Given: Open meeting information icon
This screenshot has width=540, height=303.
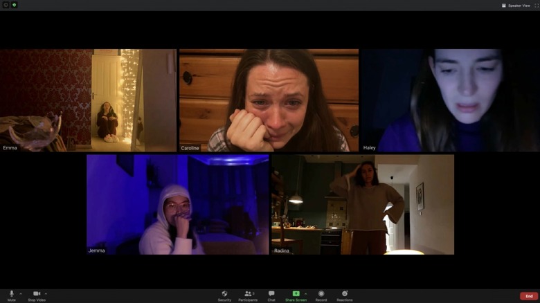Looking at the screenshot, I should click(6, 5).
